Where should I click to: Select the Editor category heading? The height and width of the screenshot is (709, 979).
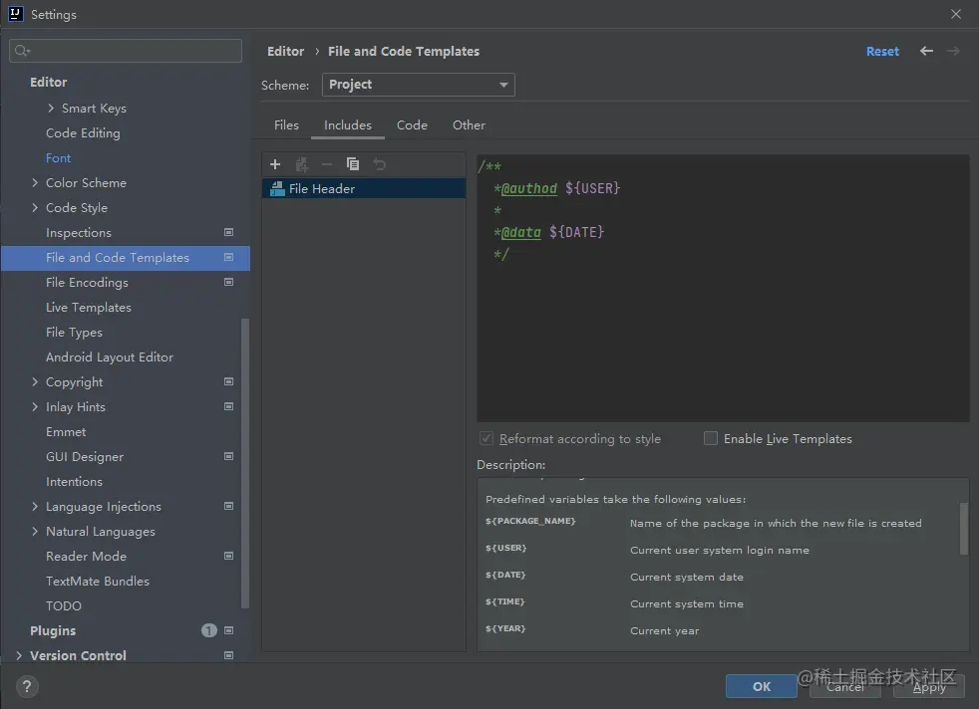pyautogui.click(x=48, y=83)
